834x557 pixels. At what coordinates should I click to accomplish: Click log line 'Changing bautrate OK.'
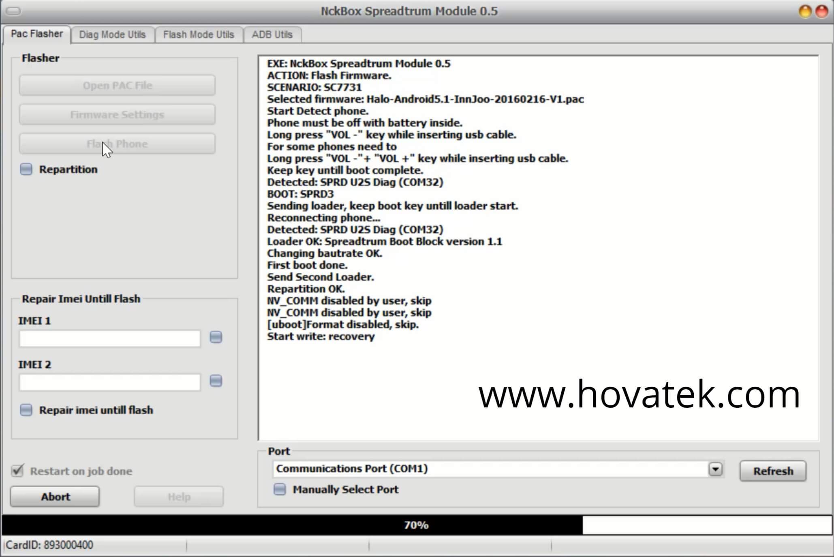tap(325, 254)
